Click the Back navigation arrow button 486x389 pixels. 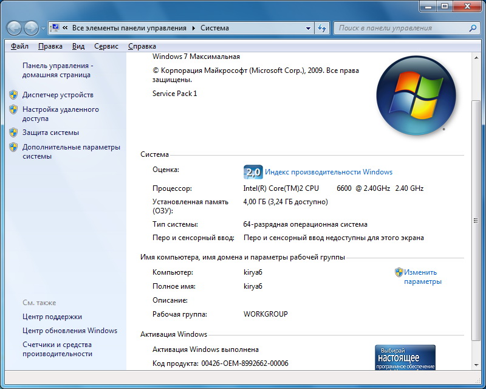[x=15, y=28]
